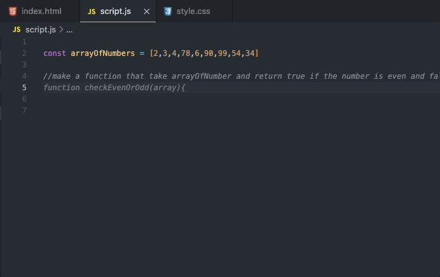Image resolution: width=440 pixels, height=277 pixels.
Task: Place cursor on the const keyword
Action: pyautogui.click(x=54, y=53)
